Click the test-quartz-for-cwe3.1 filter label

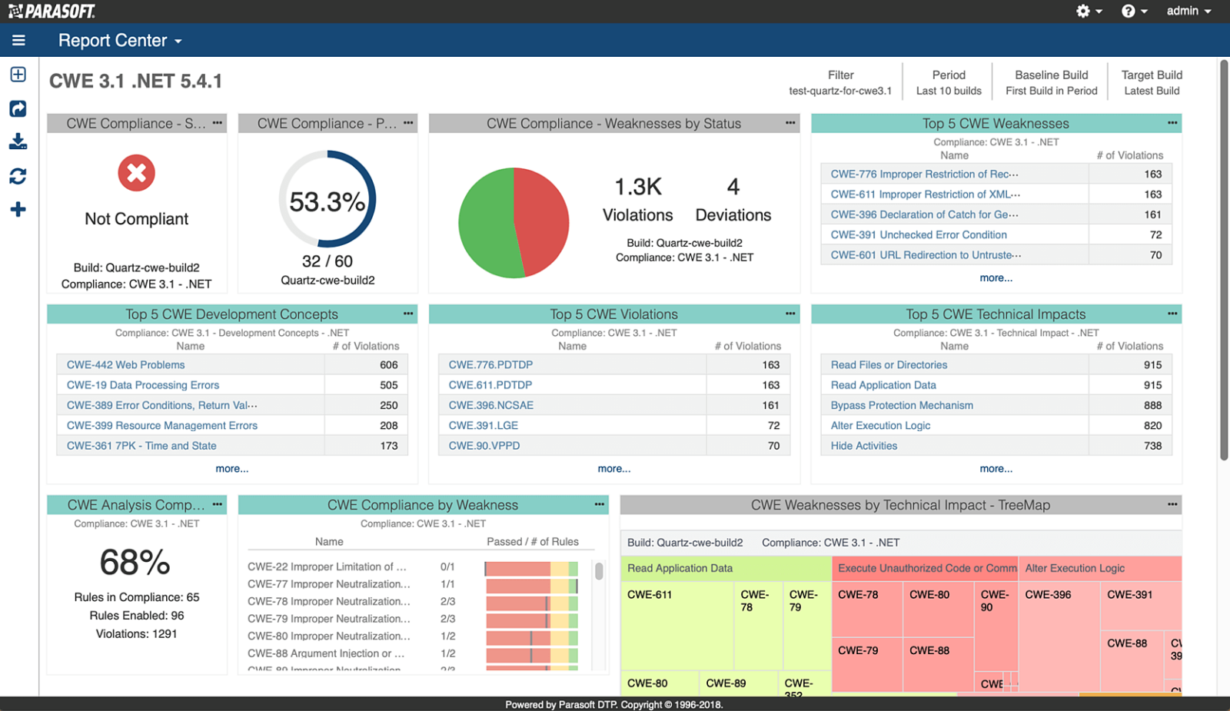pos(840,91)
